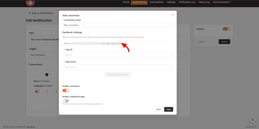Delete X (Twitter) connection trash icon
Image resolution: width=259 pixels, height=129 pixels.
click(56, 91)
